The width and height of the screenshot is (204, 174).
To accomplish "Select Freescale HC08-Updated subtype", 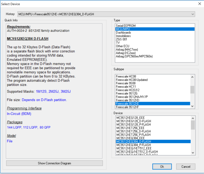I will 153,80.
